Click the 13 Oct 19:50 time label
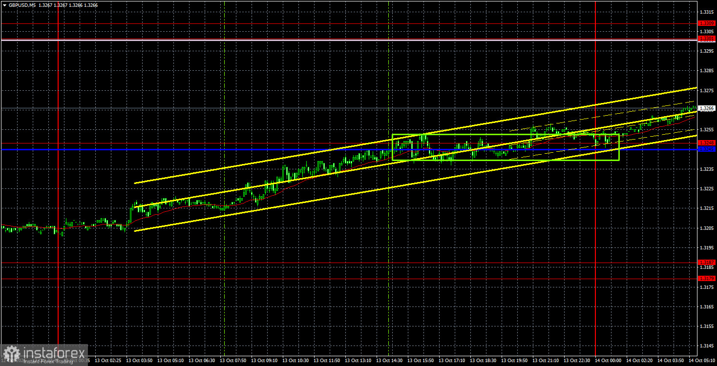Image resolution: width=717 pixels, height=366 pixels. pyautogui.click(x=515, y=361)
